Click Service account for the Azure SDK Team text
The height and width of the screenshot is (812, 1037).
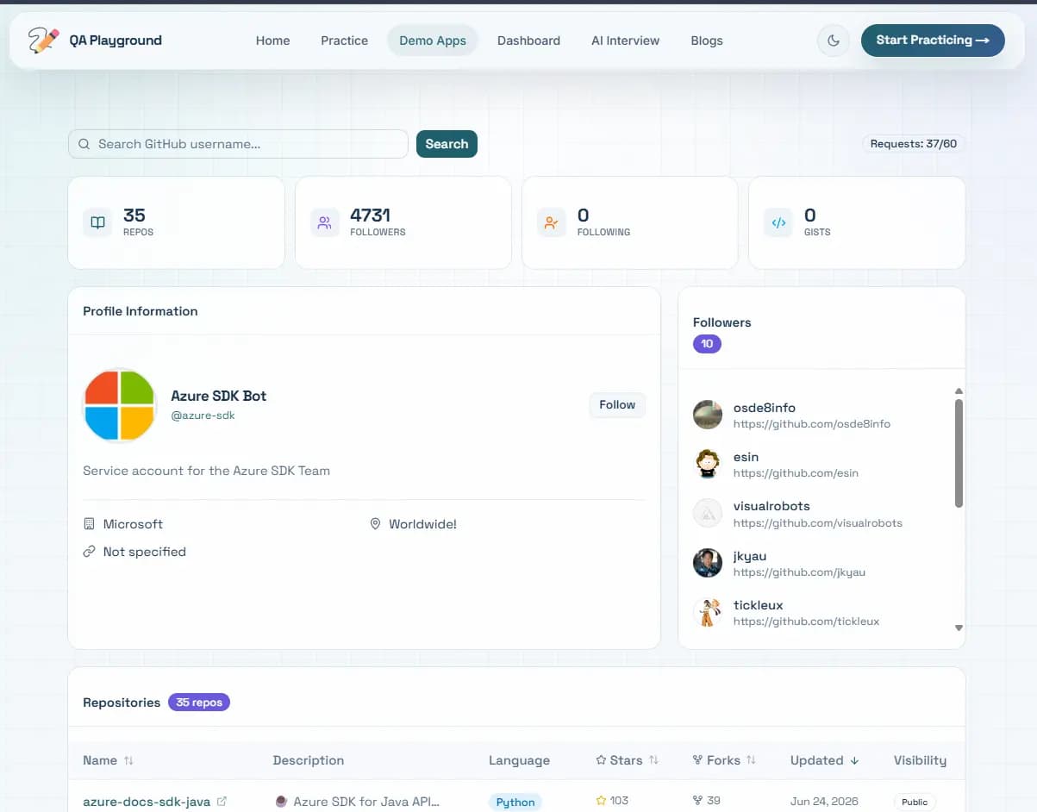206,471
